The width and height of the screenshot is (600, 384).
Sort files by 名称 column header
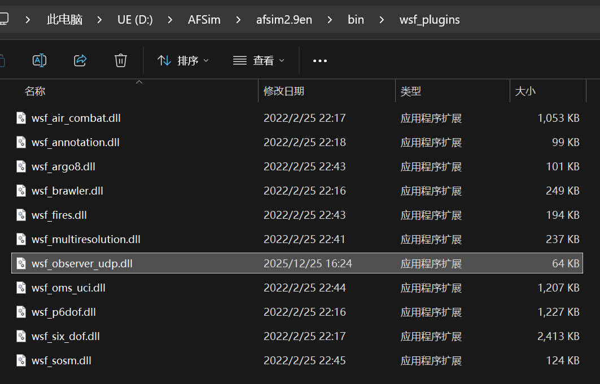point(35,91)
